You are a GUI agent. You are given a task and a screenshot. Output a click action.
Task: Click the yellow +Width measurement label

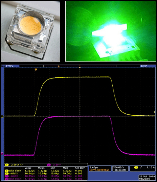tap(14, 174)
